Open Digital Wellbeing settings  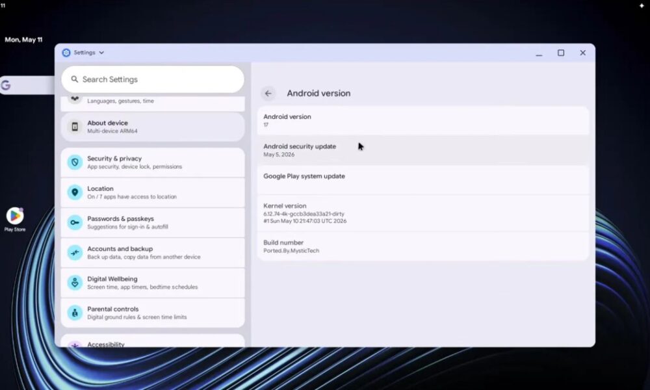point(153,283)
